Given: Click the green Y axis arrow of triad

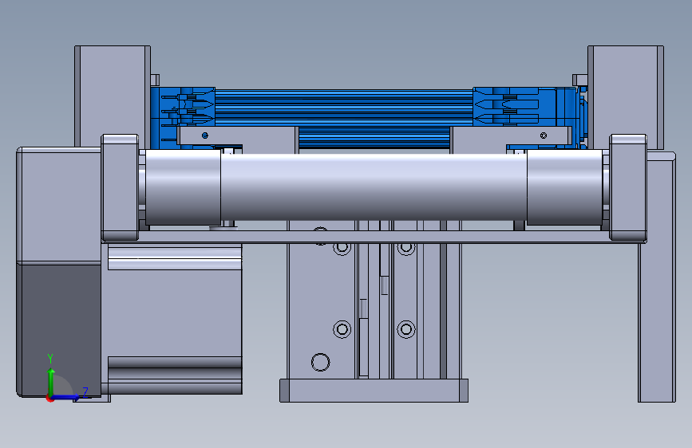Looking at the screenshot, I should [51, 382].
